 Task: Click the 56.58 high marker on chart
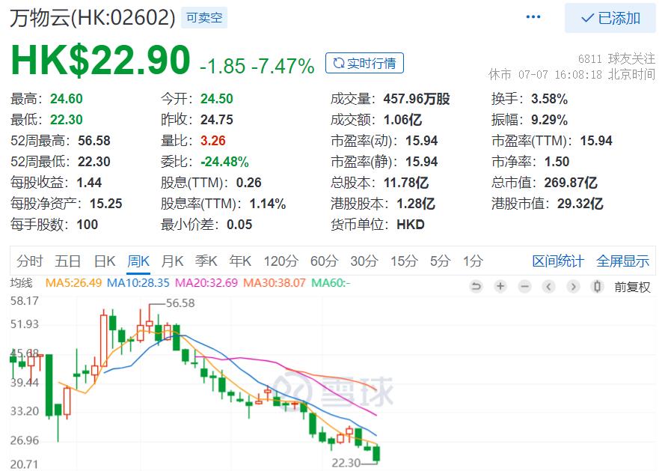(x=180, y=303)
